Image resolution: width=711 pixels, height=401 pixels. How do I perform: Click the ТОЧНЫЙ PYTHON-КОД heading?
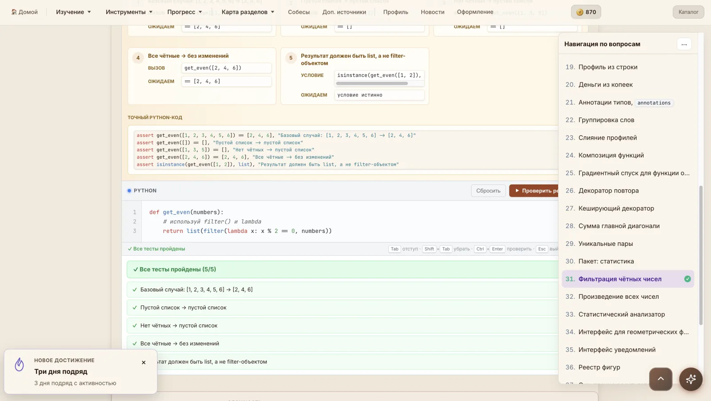coord(155,118)
